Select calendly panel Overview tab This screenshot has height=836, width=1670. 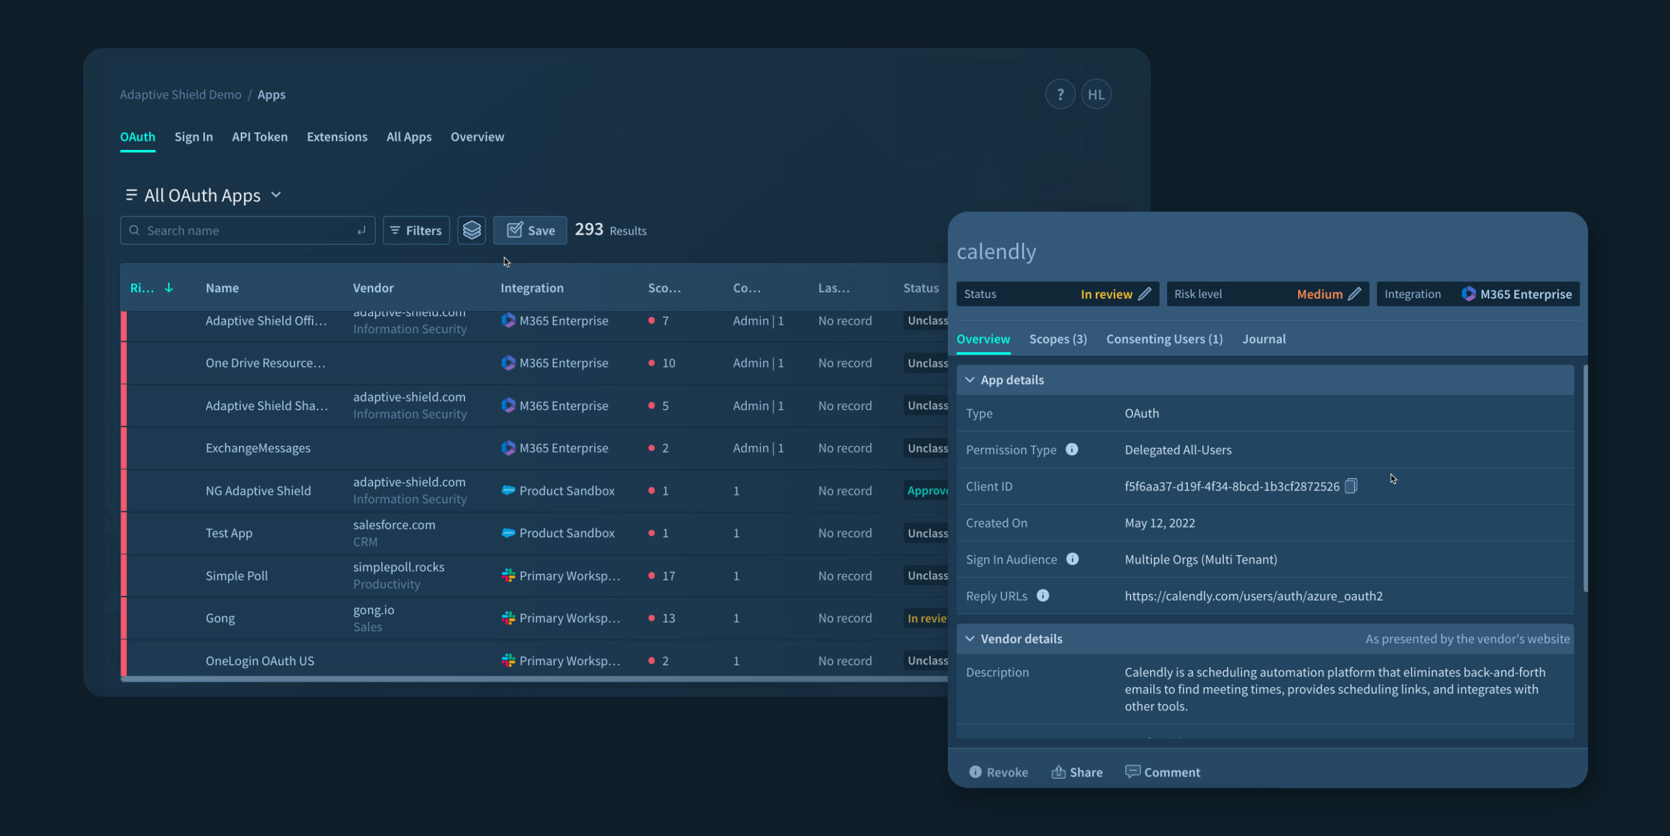983,339
